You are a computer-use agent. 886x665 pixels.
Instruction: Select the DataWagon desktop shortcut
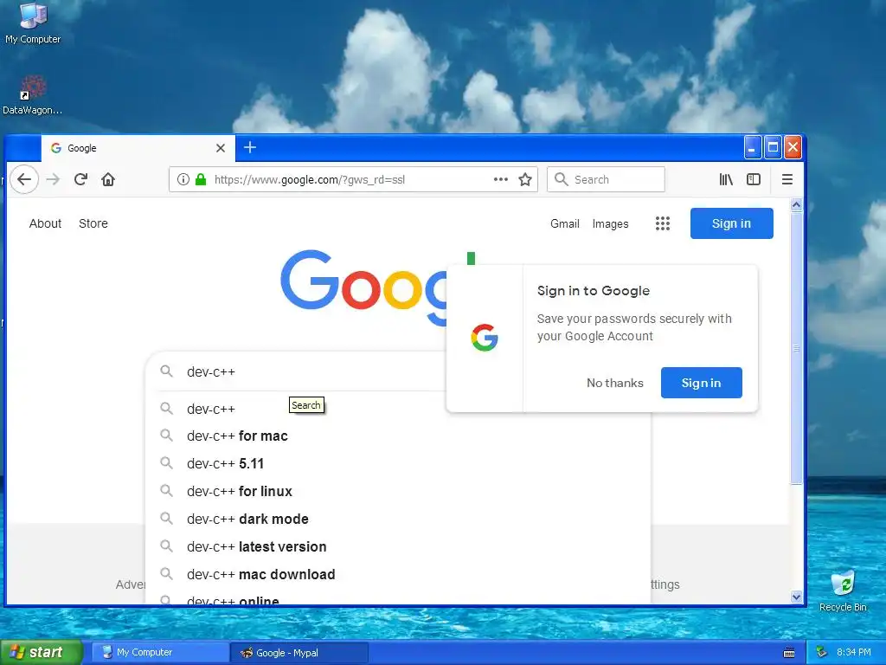(32, 95)
